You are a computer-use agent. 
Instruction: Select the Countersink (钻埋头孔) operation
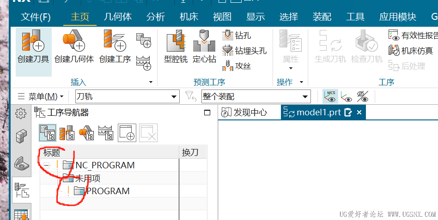point(244,51)
